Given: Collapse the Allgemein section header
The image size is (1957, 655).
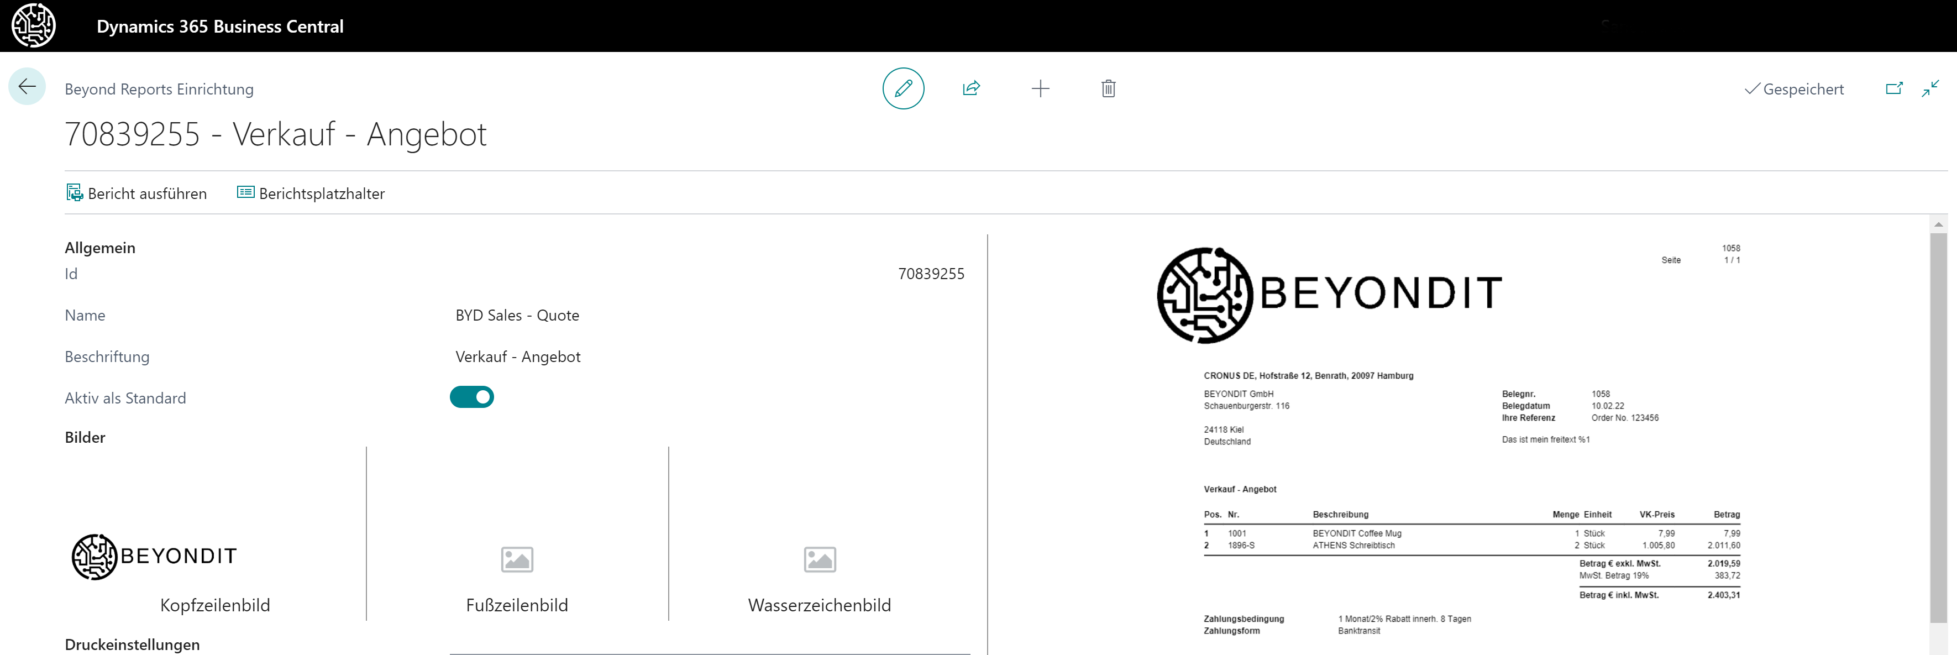Looking at the screenshot, I should pyautogui.click(x=100, y=248).
